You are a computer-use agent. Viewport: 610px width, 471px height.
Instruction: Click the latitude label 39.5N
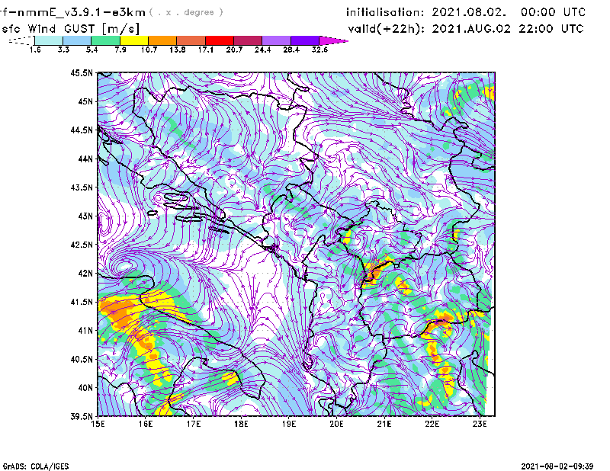[82, 417]
